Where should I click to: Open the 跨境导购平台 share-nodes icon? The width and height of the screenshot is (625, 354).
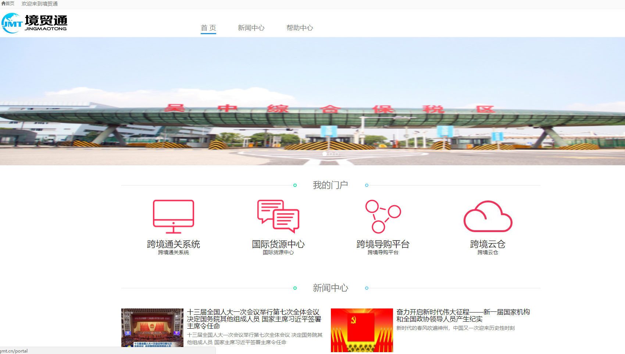(383, 216)
